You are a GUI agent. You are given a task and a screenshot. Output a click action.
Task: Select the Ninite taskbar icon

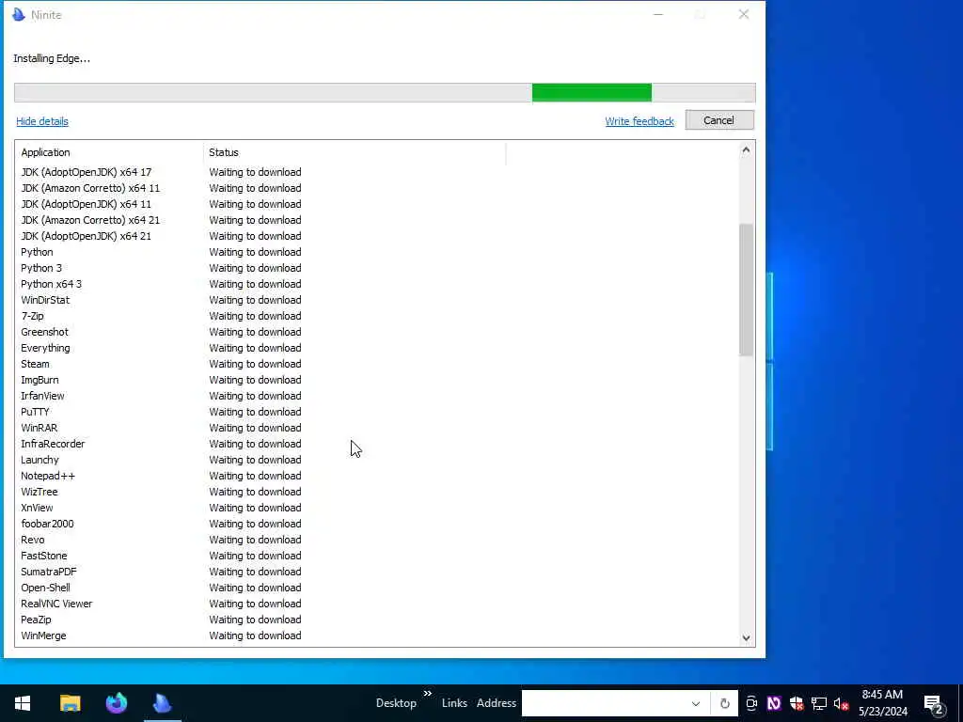(162, 703)
